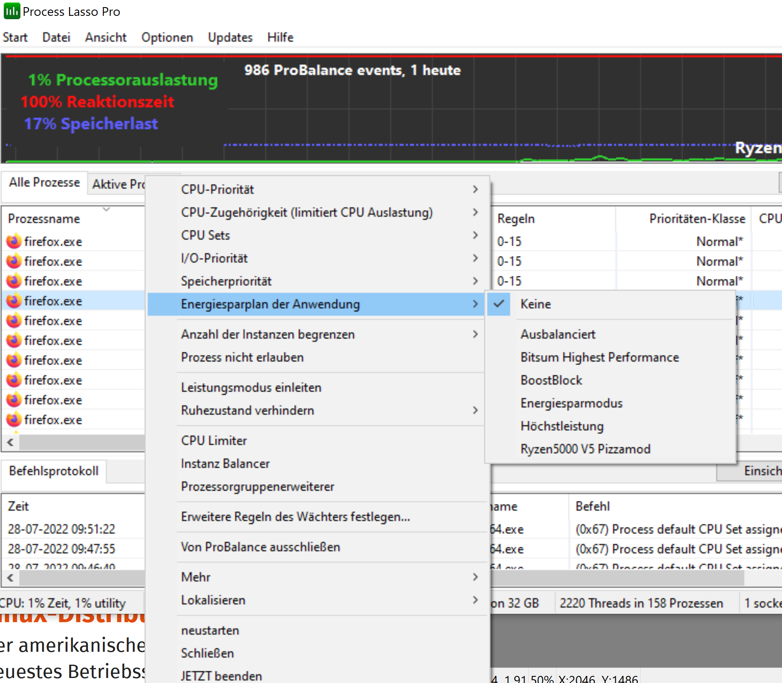This screenshot has width=782, height=683.
Task: Select the Befehlsprotokoll tab
Action: point(54,471)
